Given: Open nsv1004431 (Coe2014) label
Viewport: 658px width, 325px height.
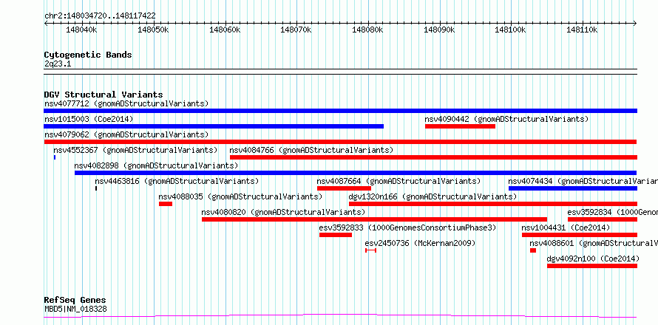Looking at the screenshot, I should click(x=566, y=227).
